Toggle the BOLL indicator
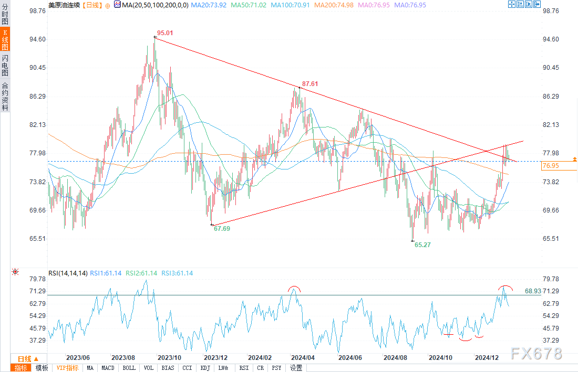This screenshot has width=578, height=372. tap(129, 368)
